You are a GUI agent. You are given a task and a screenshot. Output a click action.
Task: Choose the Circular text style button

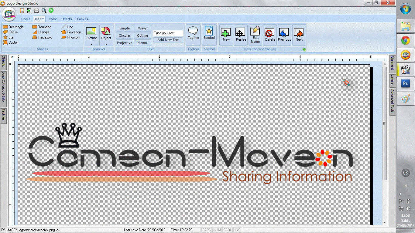[125, 35]
